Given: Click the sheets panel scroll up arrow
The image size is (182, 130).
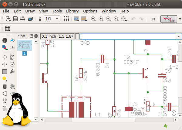Looking at the screenshot, I should 36,41.
